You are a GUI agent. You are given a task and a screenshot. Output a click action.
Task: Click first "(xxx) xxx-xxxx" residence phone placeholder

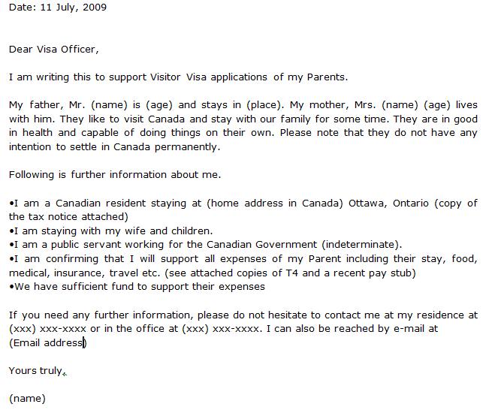pos(47,329)
